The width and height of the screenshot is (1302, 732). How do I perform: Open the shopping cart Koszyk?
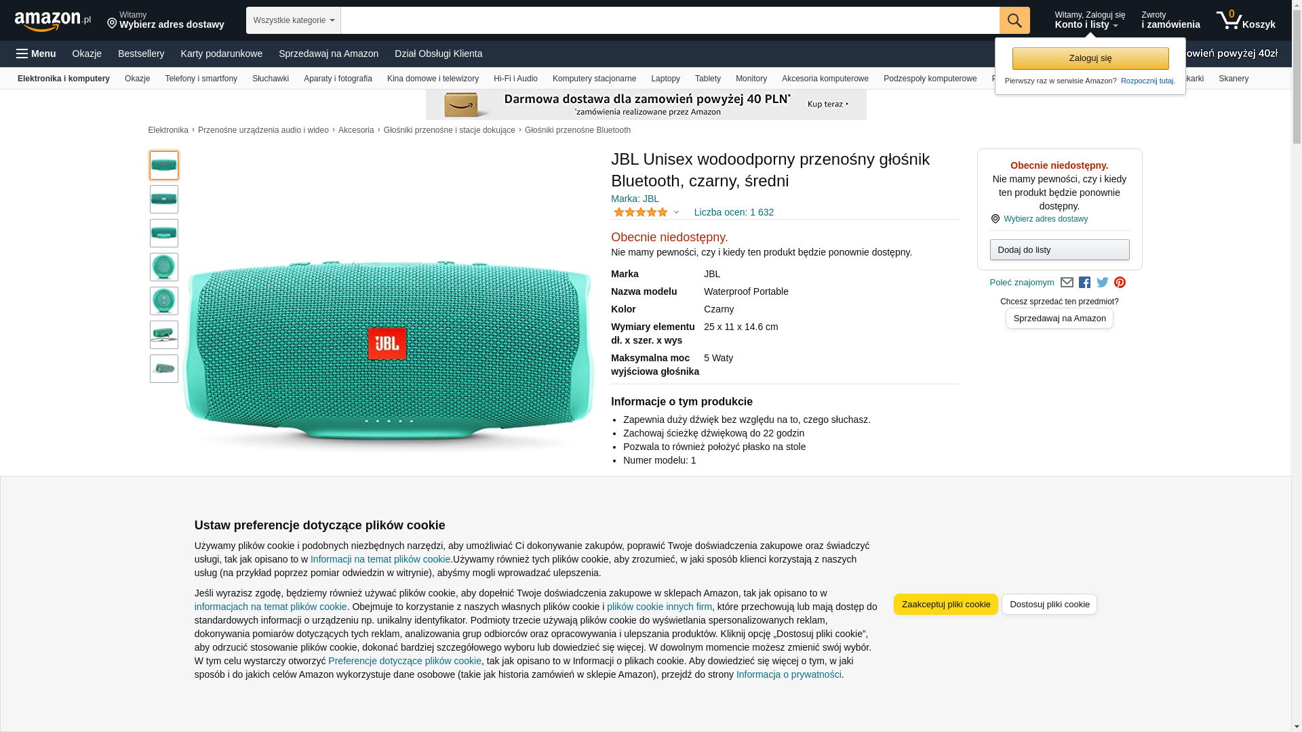coord(1246,20)
